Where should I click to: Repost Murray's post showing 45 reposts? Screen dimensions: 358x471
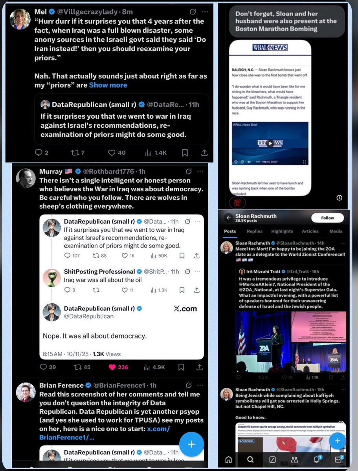click(82, 367)
